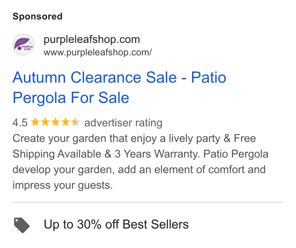Click the 'Pergola For Sale' headline line
The width and height of the screenshot is (296, 248).
(71, 98)
